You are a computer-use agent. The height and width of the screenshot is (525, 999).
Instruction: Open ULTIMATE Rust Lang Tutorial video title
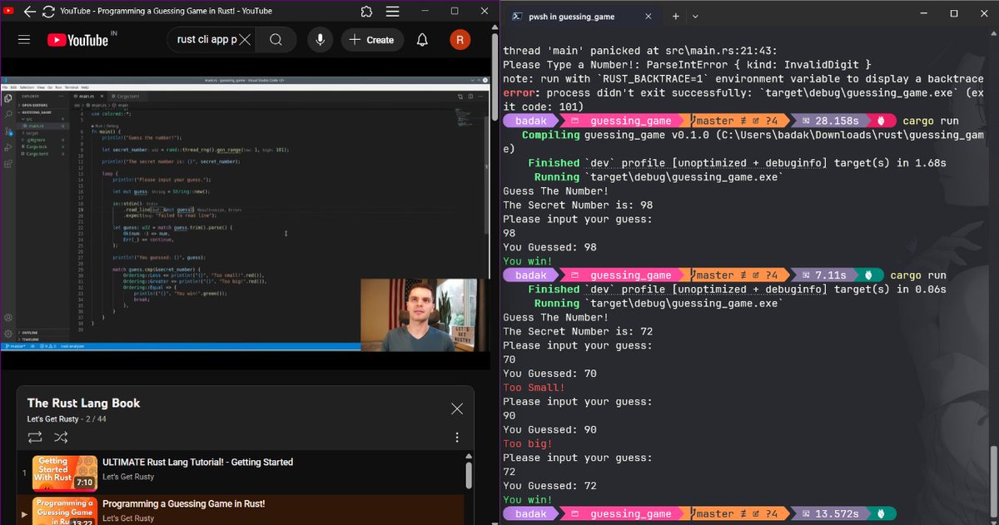point(197,463)
